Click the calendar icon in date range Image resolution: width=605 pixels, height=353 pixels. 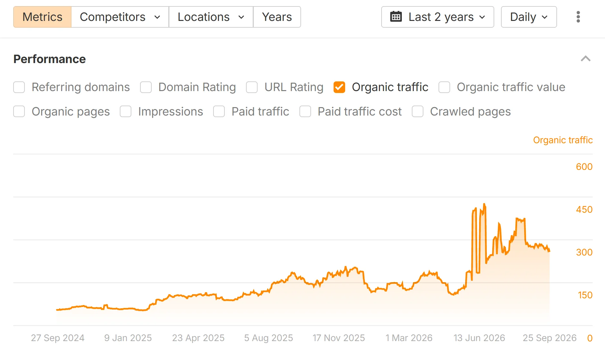coord(396,17)
